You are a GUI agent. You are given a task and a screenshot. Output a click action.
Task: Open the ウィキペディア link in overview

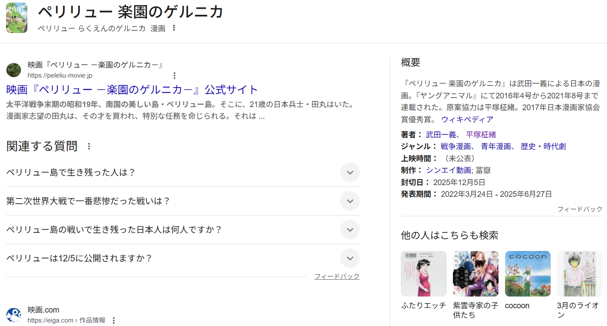[467, 119]
